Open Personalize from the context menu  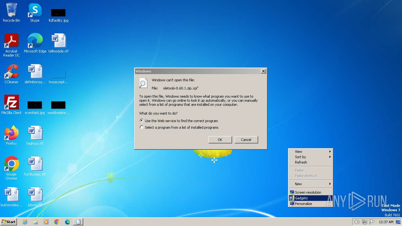311,204
